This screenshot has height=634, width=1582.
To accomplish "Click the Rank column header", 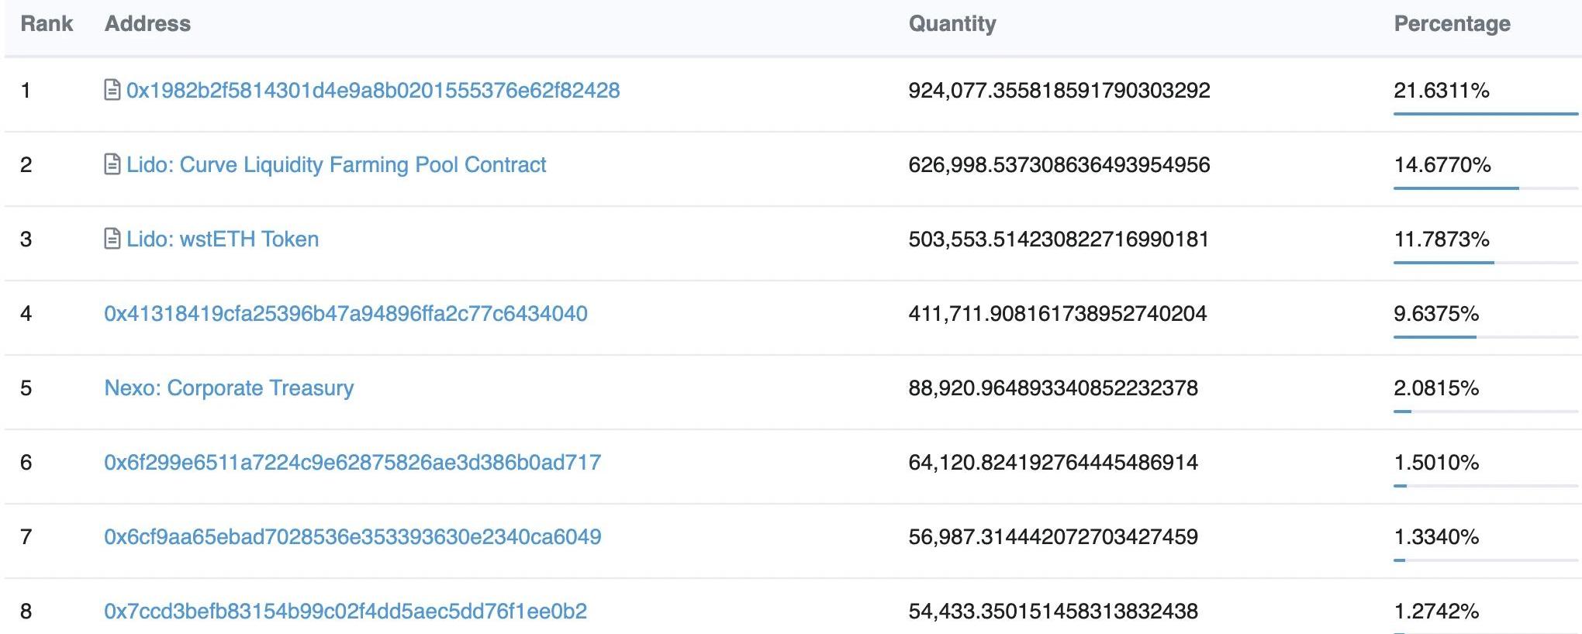I will [47, 24].
